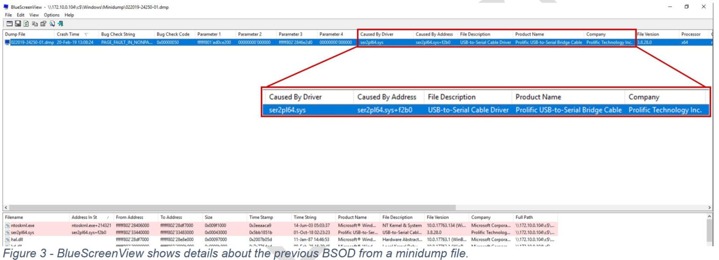719x260 pixels.
Task: Select the hal.dll row in the lower pane
Action: [x=281, y=240]
